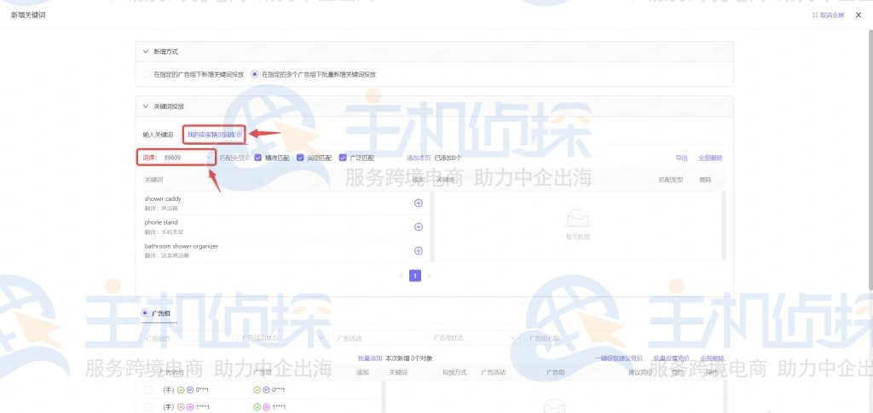Click page vertical scrollbar on right edge
The image size is (873, 413).
click(870, 161)
